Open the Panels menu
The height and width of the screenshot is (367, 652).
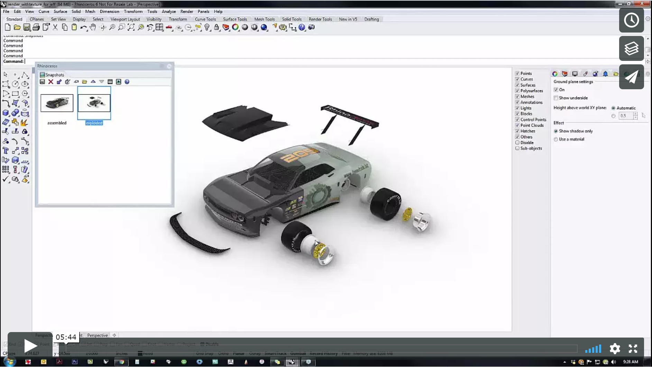[203, 11]
